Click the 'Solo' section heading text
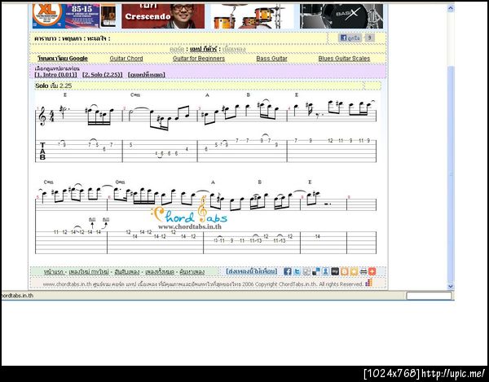This screenshot has width=489, height=382. (x=42, y=86)
